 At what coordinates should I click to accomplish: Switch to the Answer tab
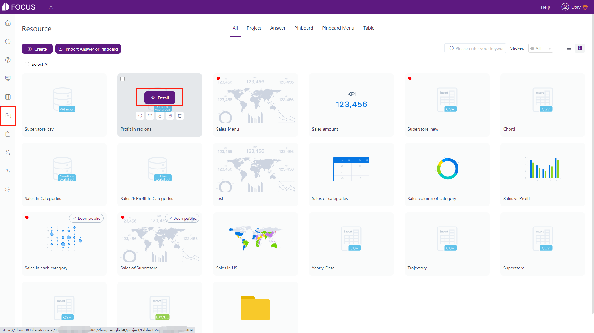[278, 28]
